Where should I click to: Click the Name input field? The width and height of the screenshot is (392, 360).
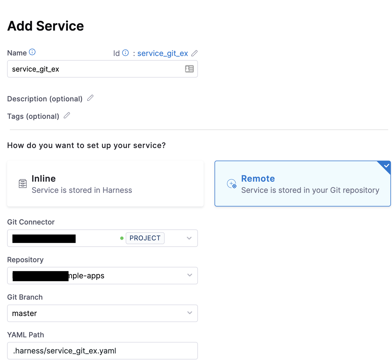click(x=95, y=69)
